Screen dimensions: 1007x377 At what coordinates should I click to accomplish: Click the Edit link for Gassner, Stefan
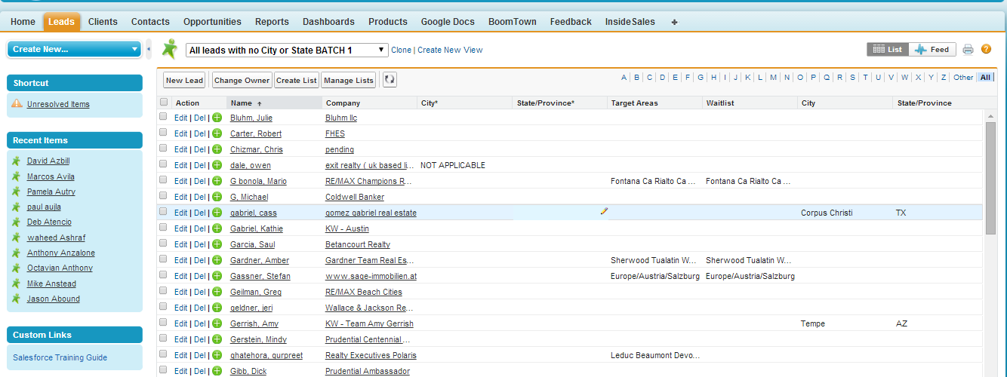180,276
